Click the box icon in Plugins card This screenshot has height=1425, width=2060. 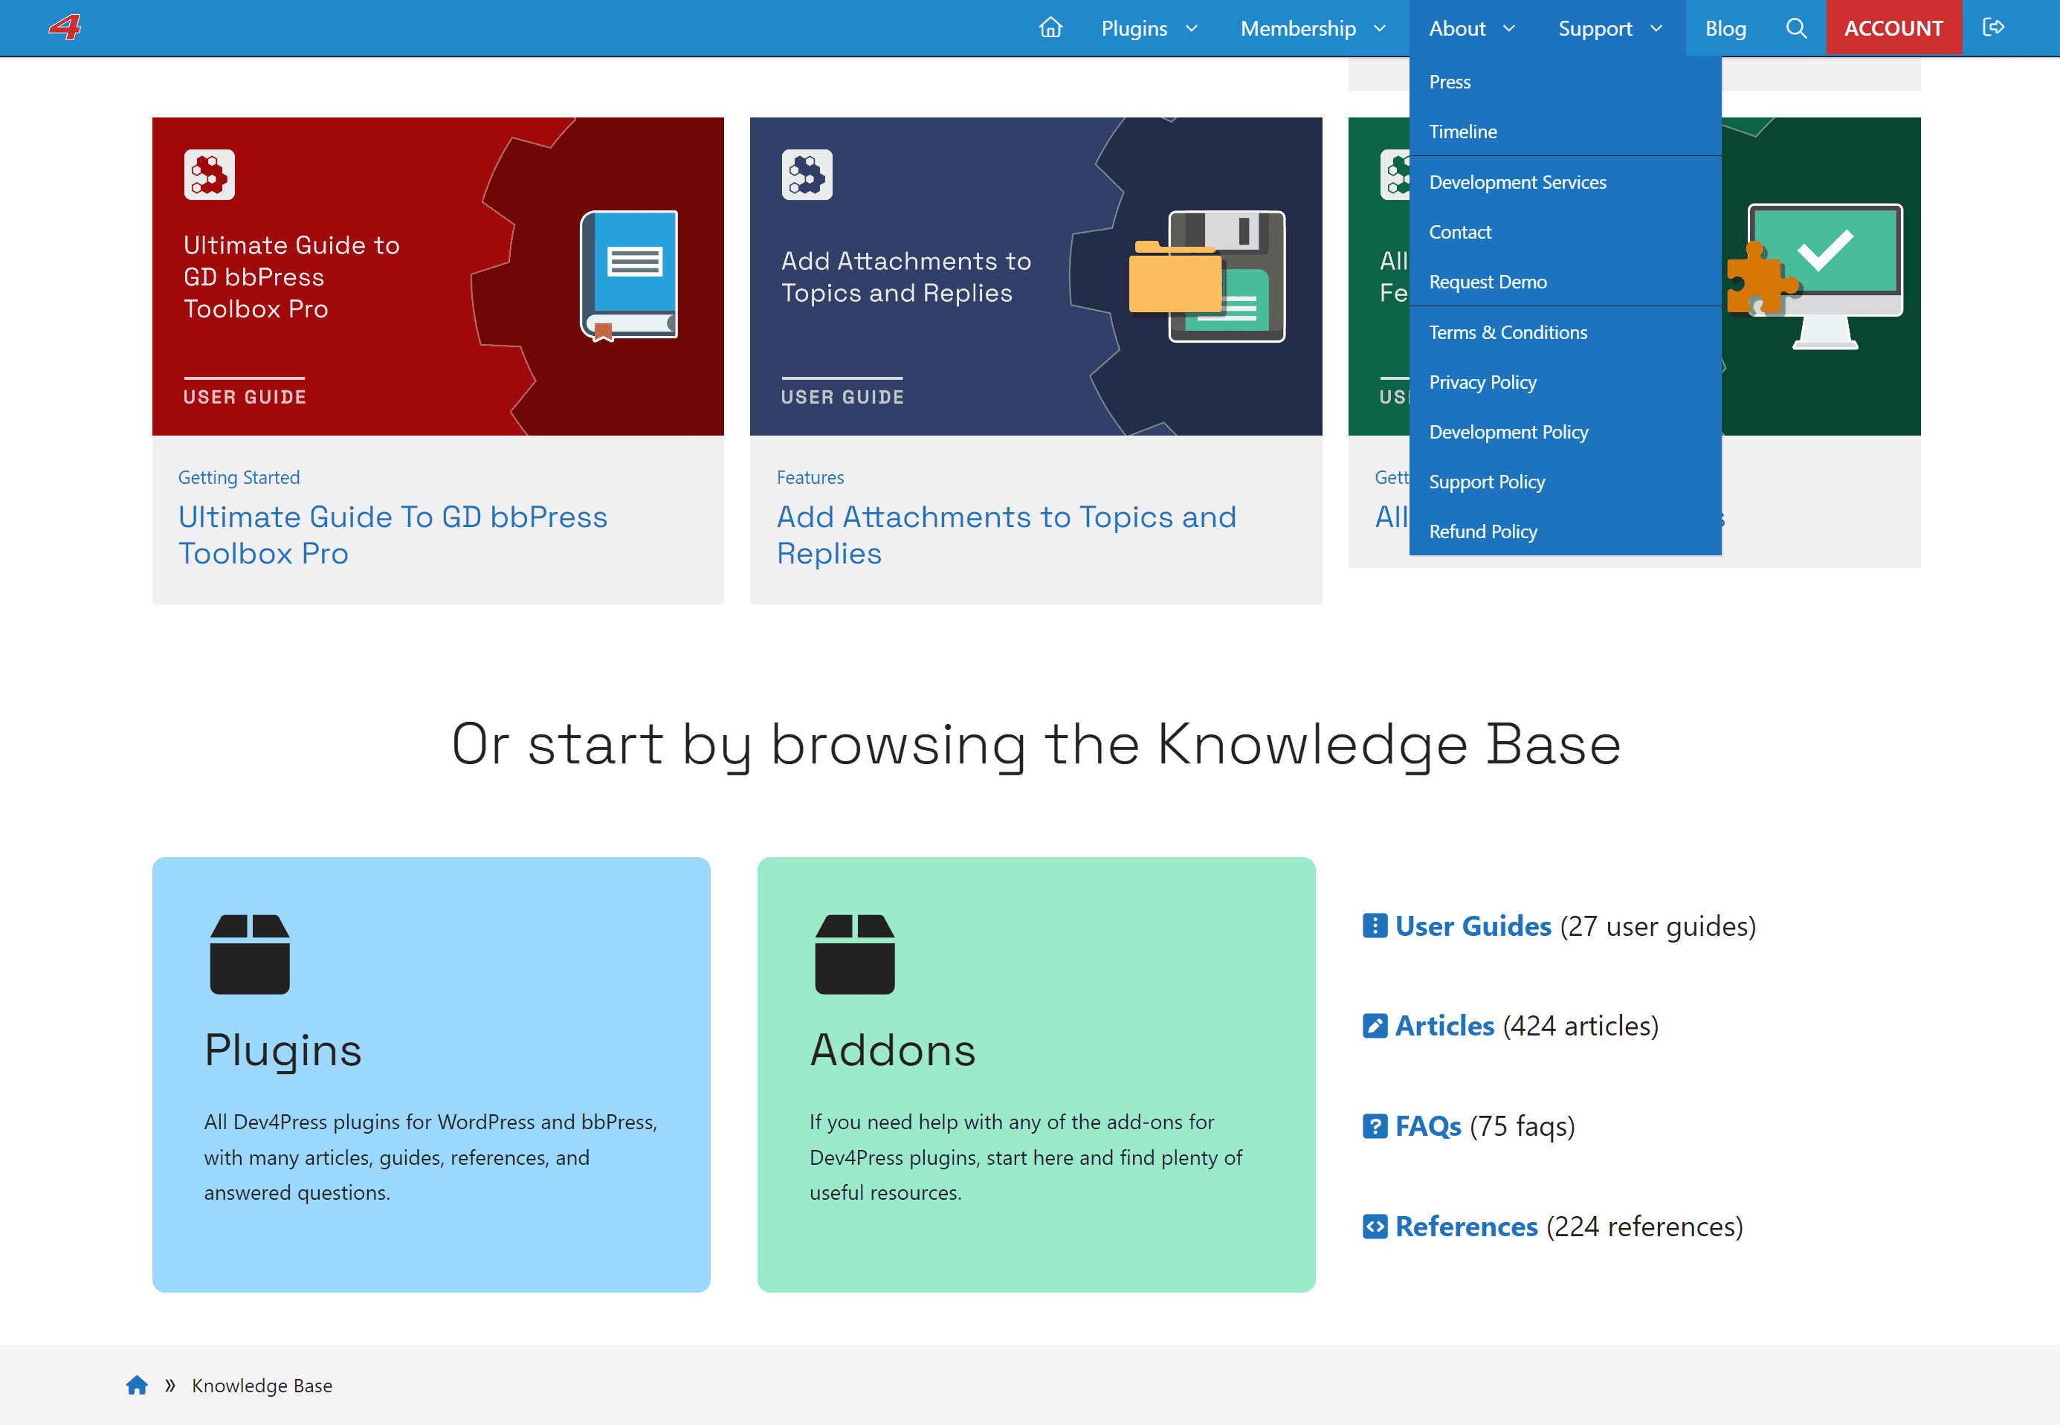(x=249, y=954)
